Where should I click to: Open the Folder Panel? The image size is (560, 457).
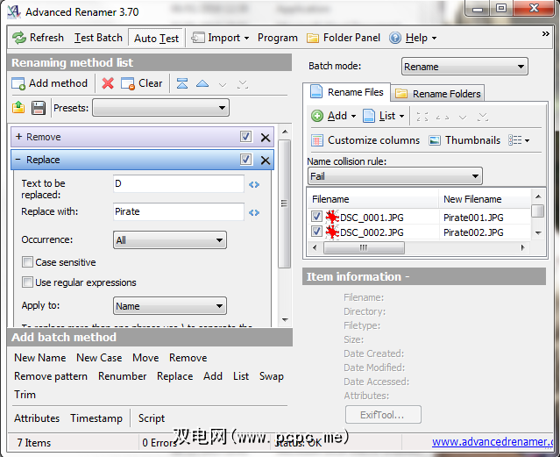coord(344,38)
